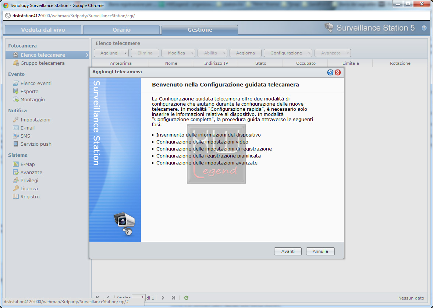Image resolution: width=433 pixels, height=308 pixels.
Task: Select the Privilegi entry text
Action: 29,180
